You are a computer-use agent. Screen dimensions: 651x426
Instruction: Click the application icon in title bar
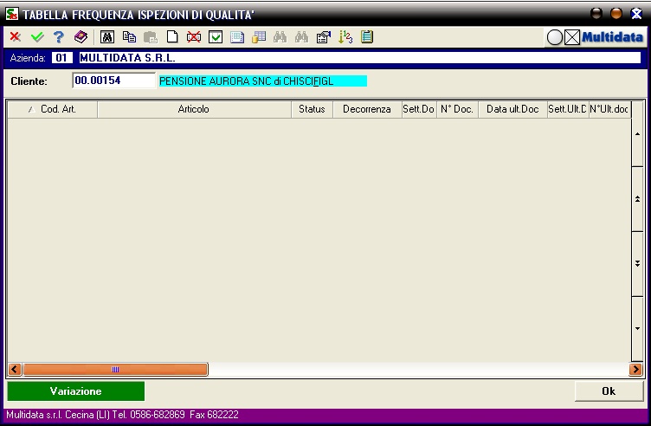pyautogui.click(x=12, y=14)
